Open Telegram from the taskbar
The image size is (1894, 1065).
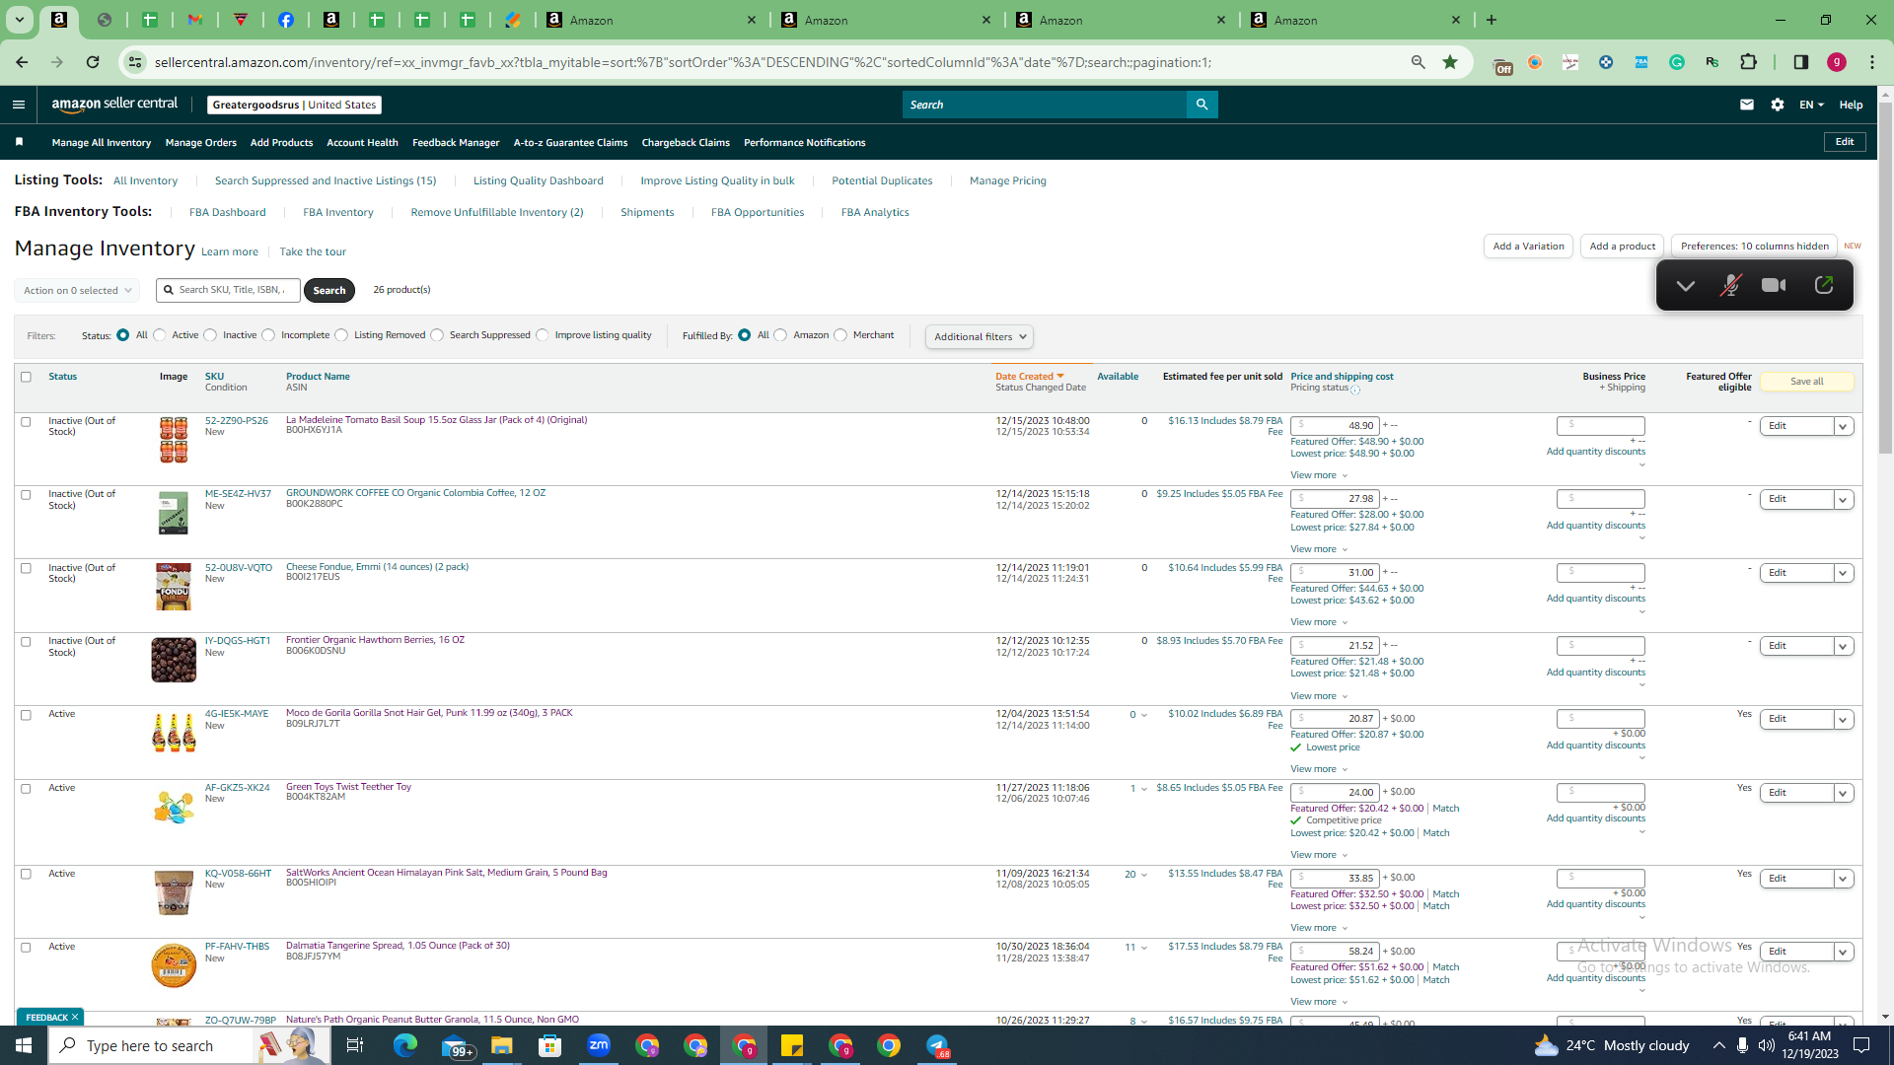pyautogui.click(x=937, y=1045)
